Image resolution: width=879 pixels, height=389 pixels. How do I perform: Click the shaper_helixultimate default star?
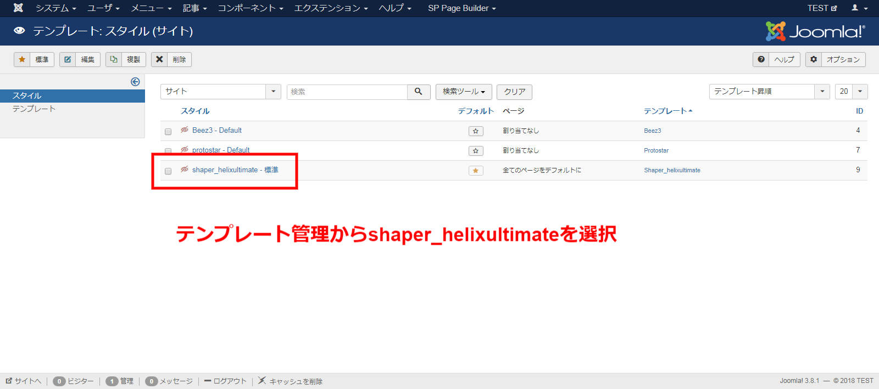tap(476, 171)
